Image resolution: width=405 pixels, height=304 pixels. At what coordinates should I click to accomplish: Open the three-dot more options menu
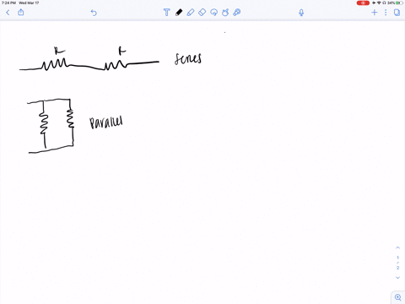click(386, 13)
